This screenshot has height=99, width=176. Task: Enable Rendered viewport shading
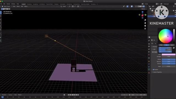pyautogui.click(x=144, y=6)
